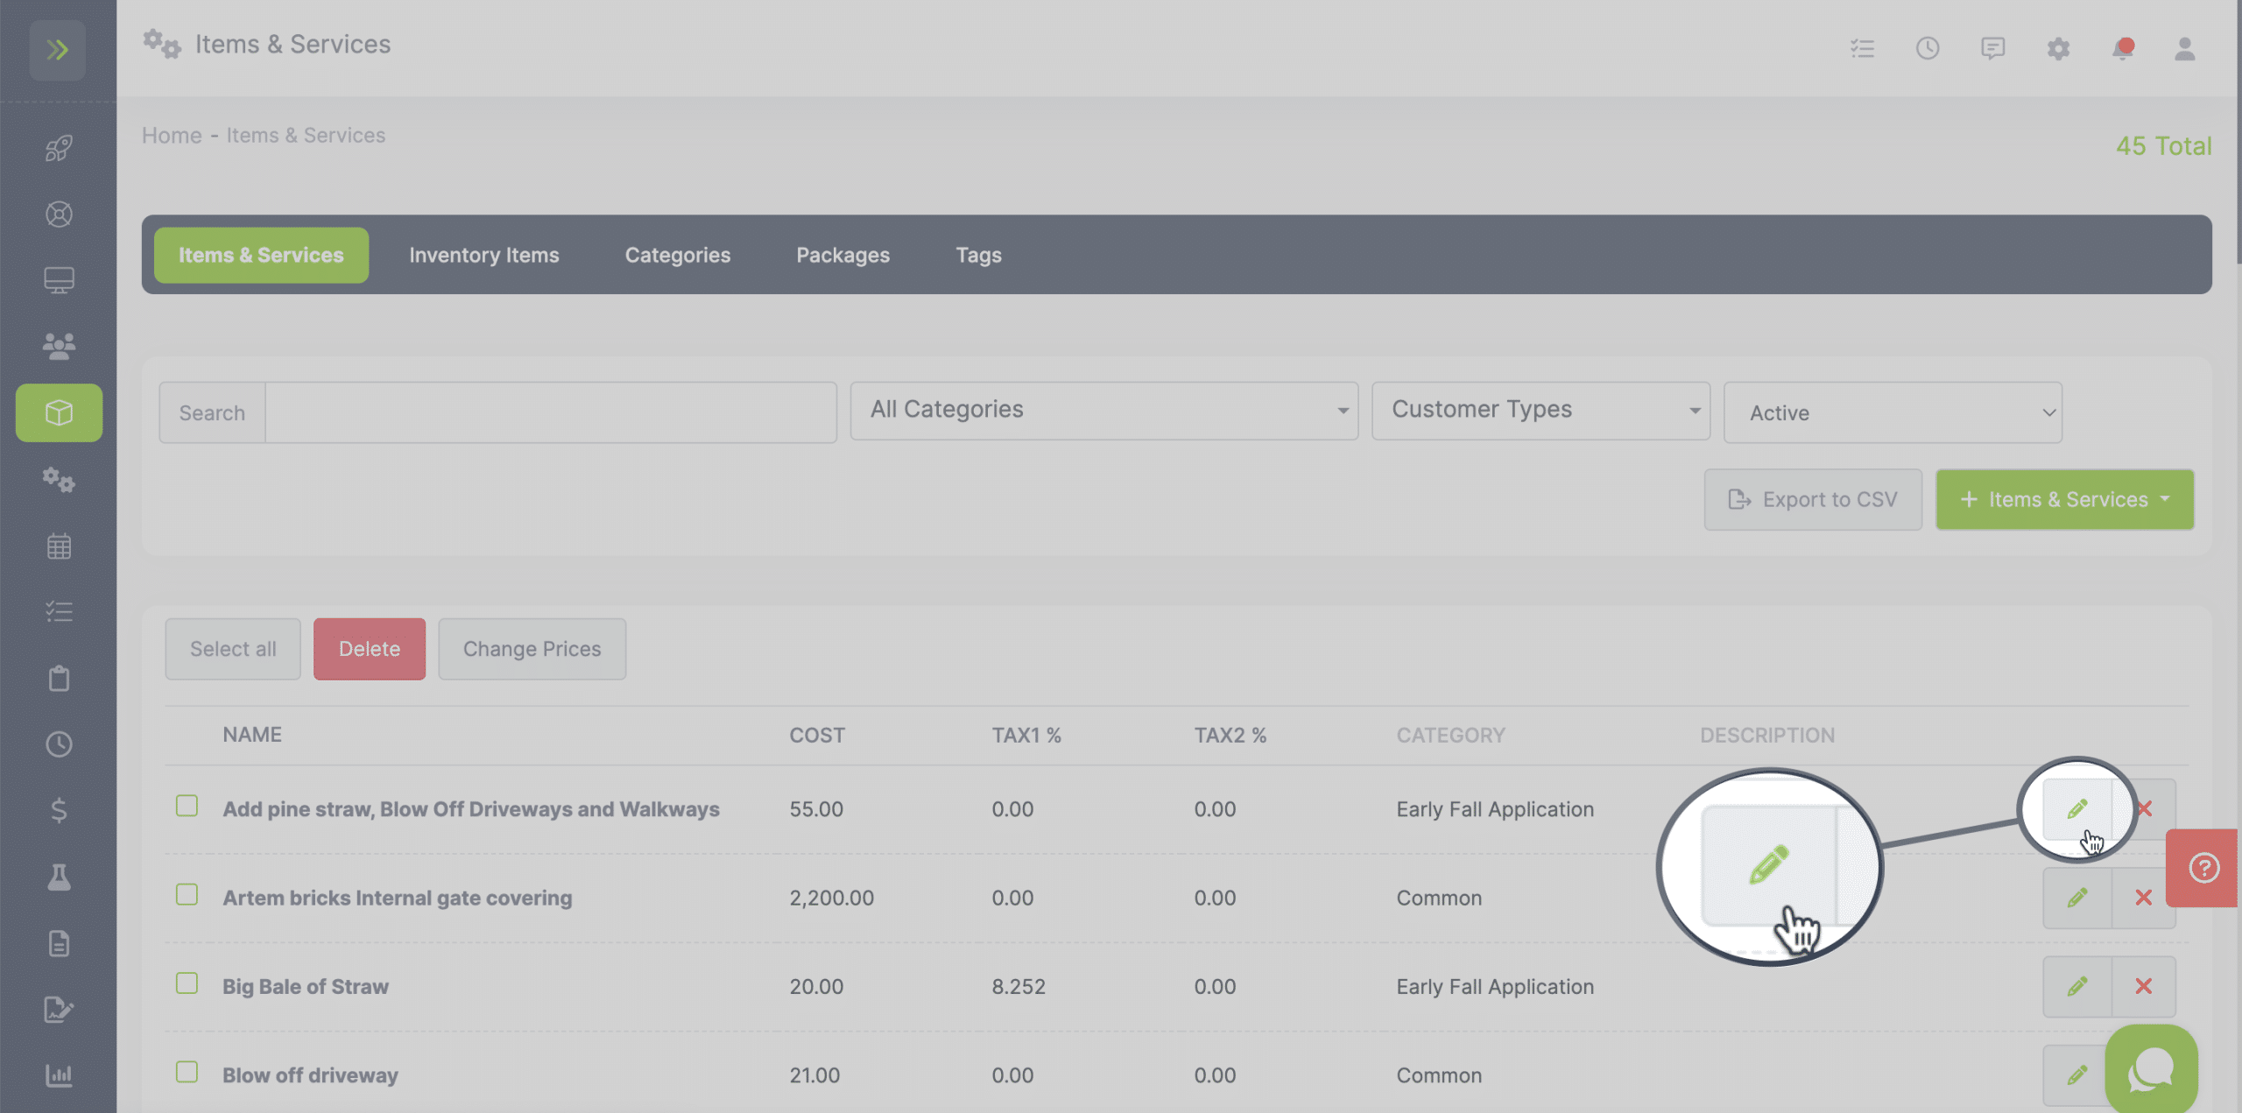Open the document sidebar icon
Viewport: 2242px width, 1113px height.
(59, 943)
